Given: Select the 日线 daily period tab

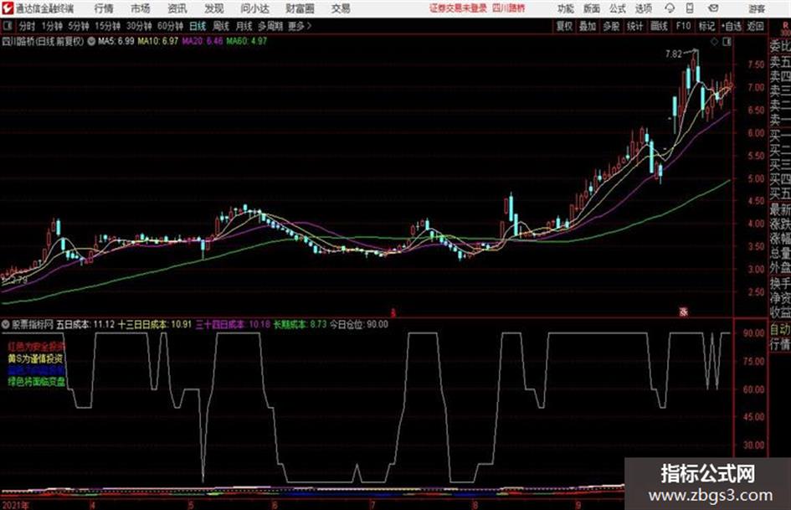Looking at the screenshot, I should (198, 26).
